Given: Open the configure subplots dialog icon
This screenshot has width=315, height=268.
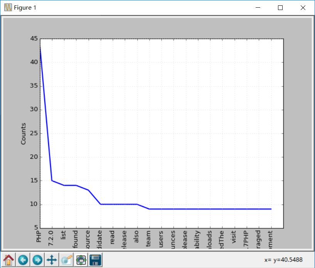Looking at the screenshot, I should pos(81,260).
